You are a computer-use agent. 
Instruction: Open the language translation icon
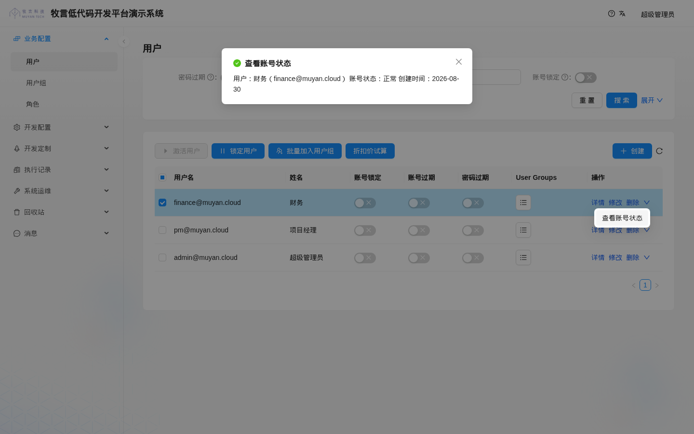622,14
